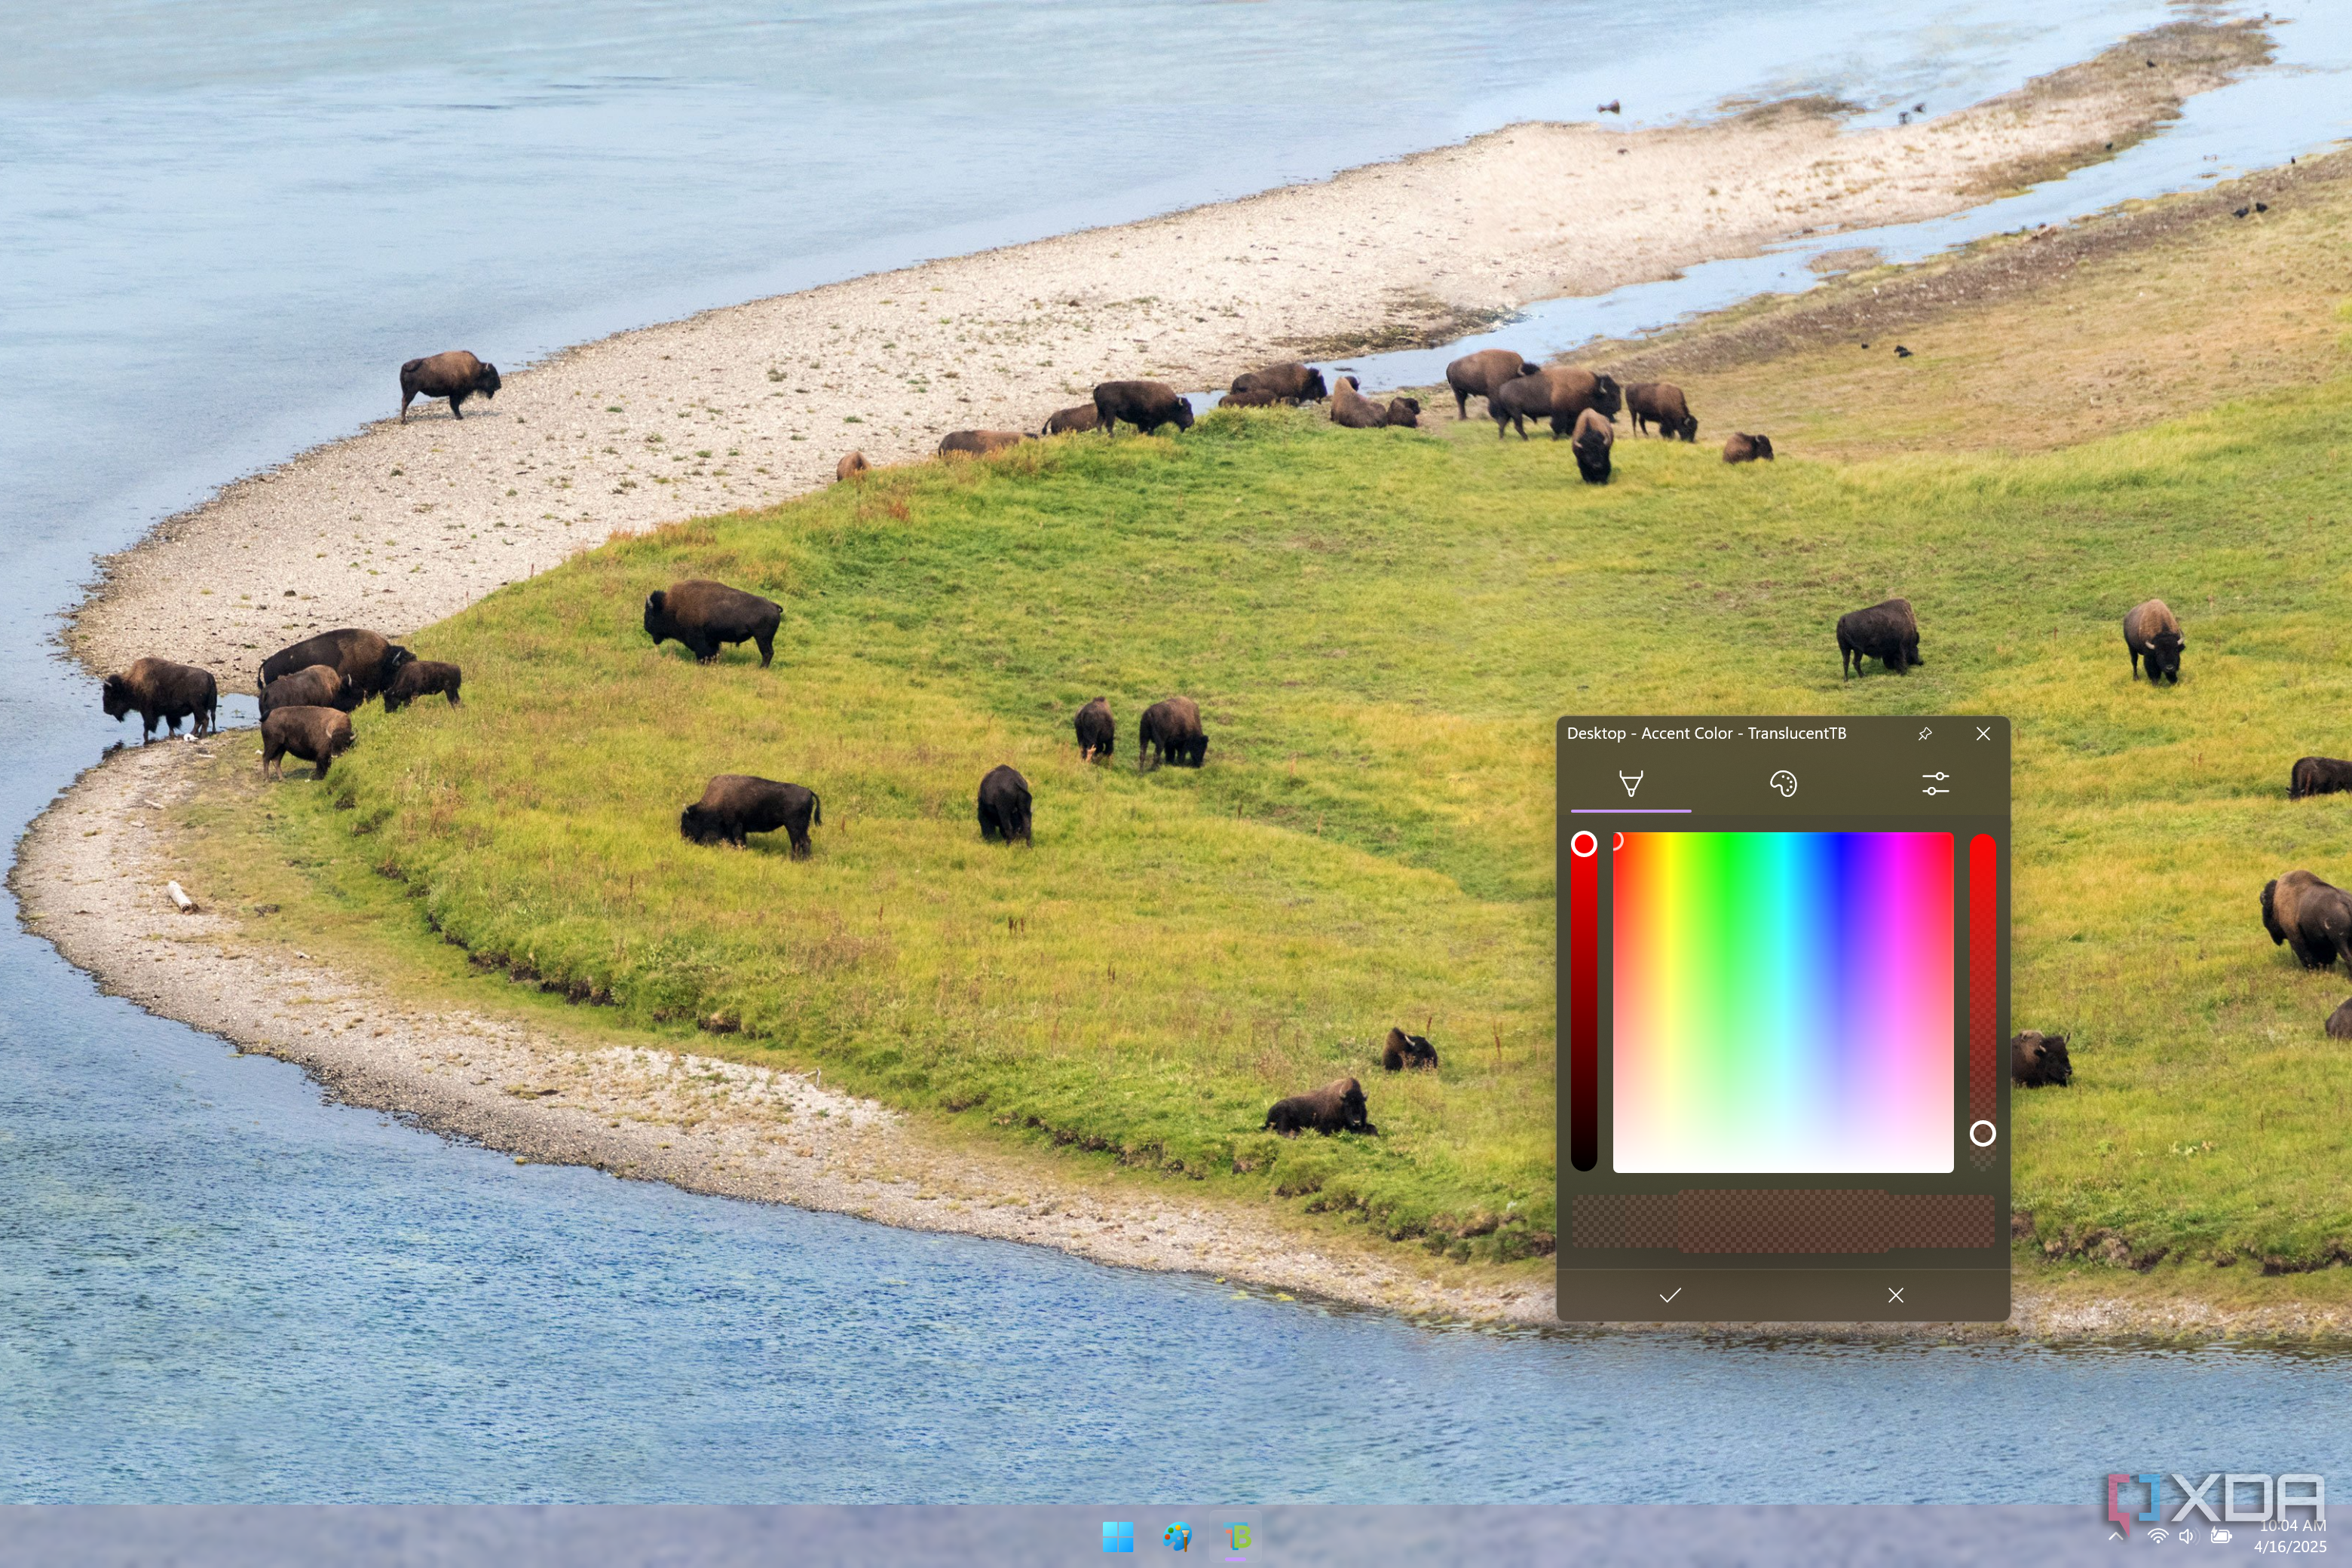
Task: Open the clock and date flyout
Action: point(2291,1536)
